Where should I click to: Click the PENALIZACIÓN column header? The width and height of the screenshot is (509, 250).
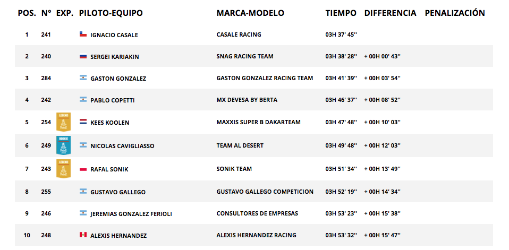coord(455,13)
